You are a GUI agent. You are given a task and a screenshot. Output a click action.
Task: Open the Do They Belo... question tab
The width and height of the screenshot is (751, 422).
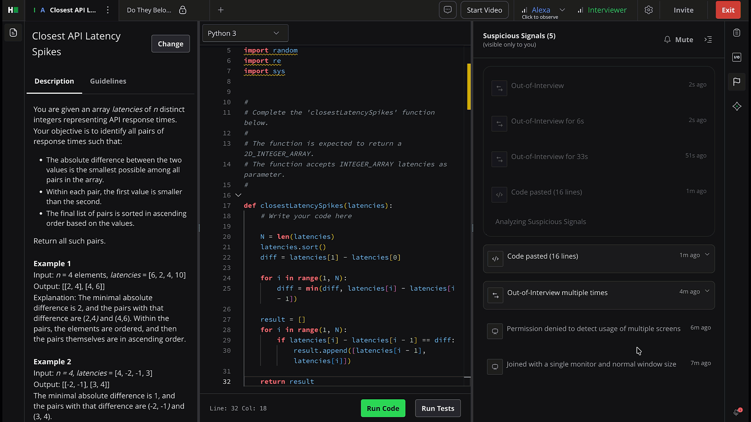149,10
